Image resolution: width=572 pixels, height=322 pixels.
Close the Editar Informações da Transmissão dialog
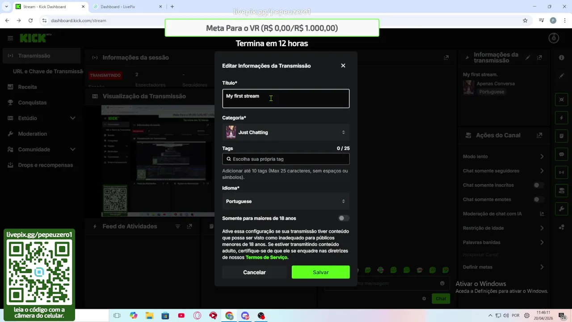pos(343,66)
